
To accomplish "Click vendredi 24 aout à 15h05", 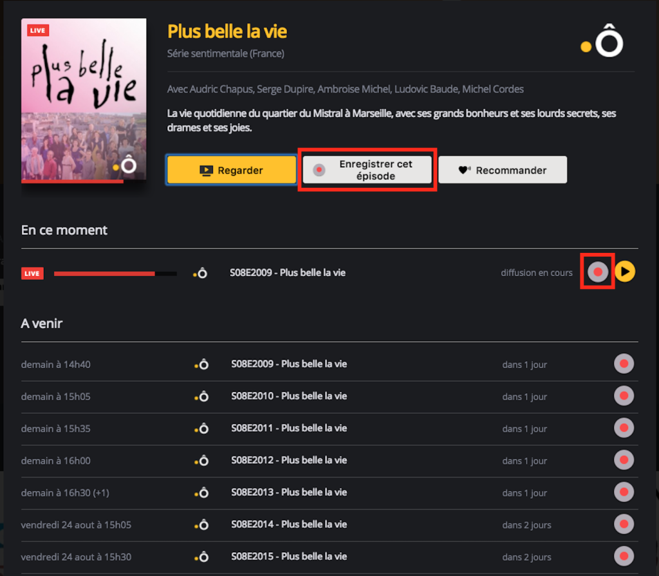I will pos(76,525).
